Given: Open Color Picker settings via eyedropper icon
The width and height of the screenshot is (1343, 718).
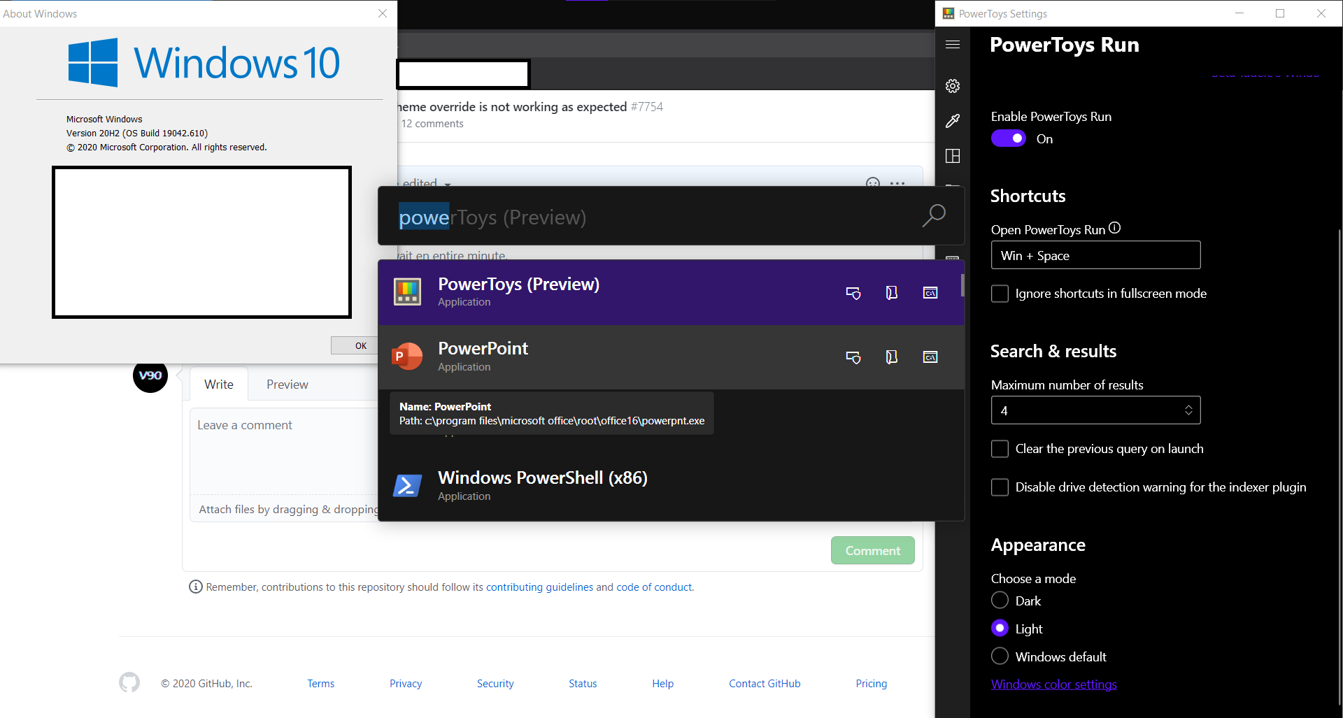Looking at the screenshot, I should 952,121.
